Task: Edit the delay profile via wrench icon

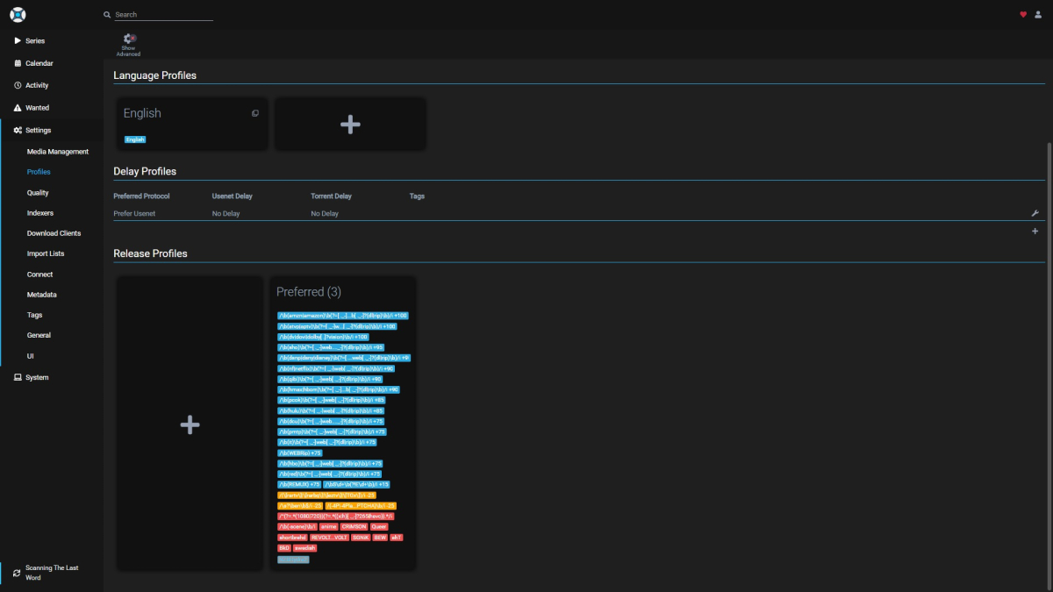Action: click(x=1035, y=212)
